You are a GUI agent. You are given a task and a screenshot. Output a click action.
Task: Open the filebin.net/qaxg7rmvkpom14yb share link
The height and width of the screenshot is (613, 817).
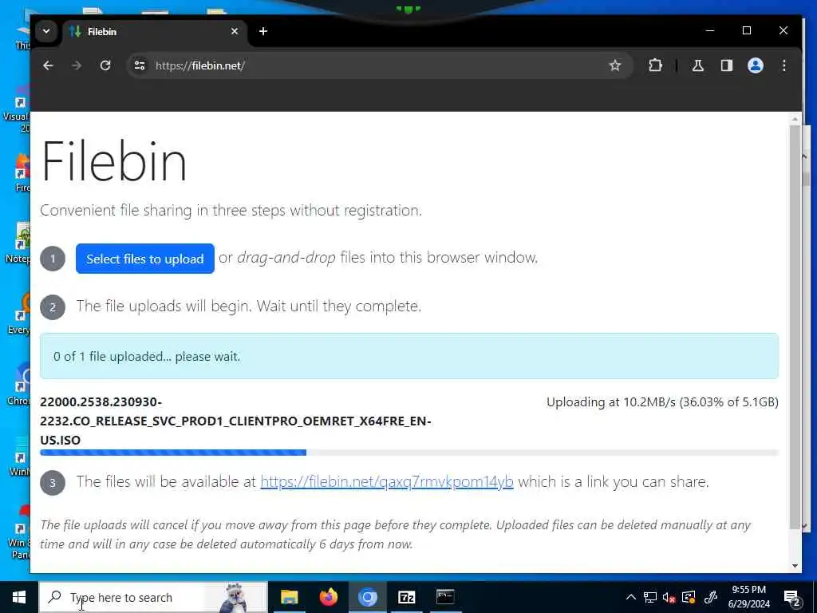[387, 481]
